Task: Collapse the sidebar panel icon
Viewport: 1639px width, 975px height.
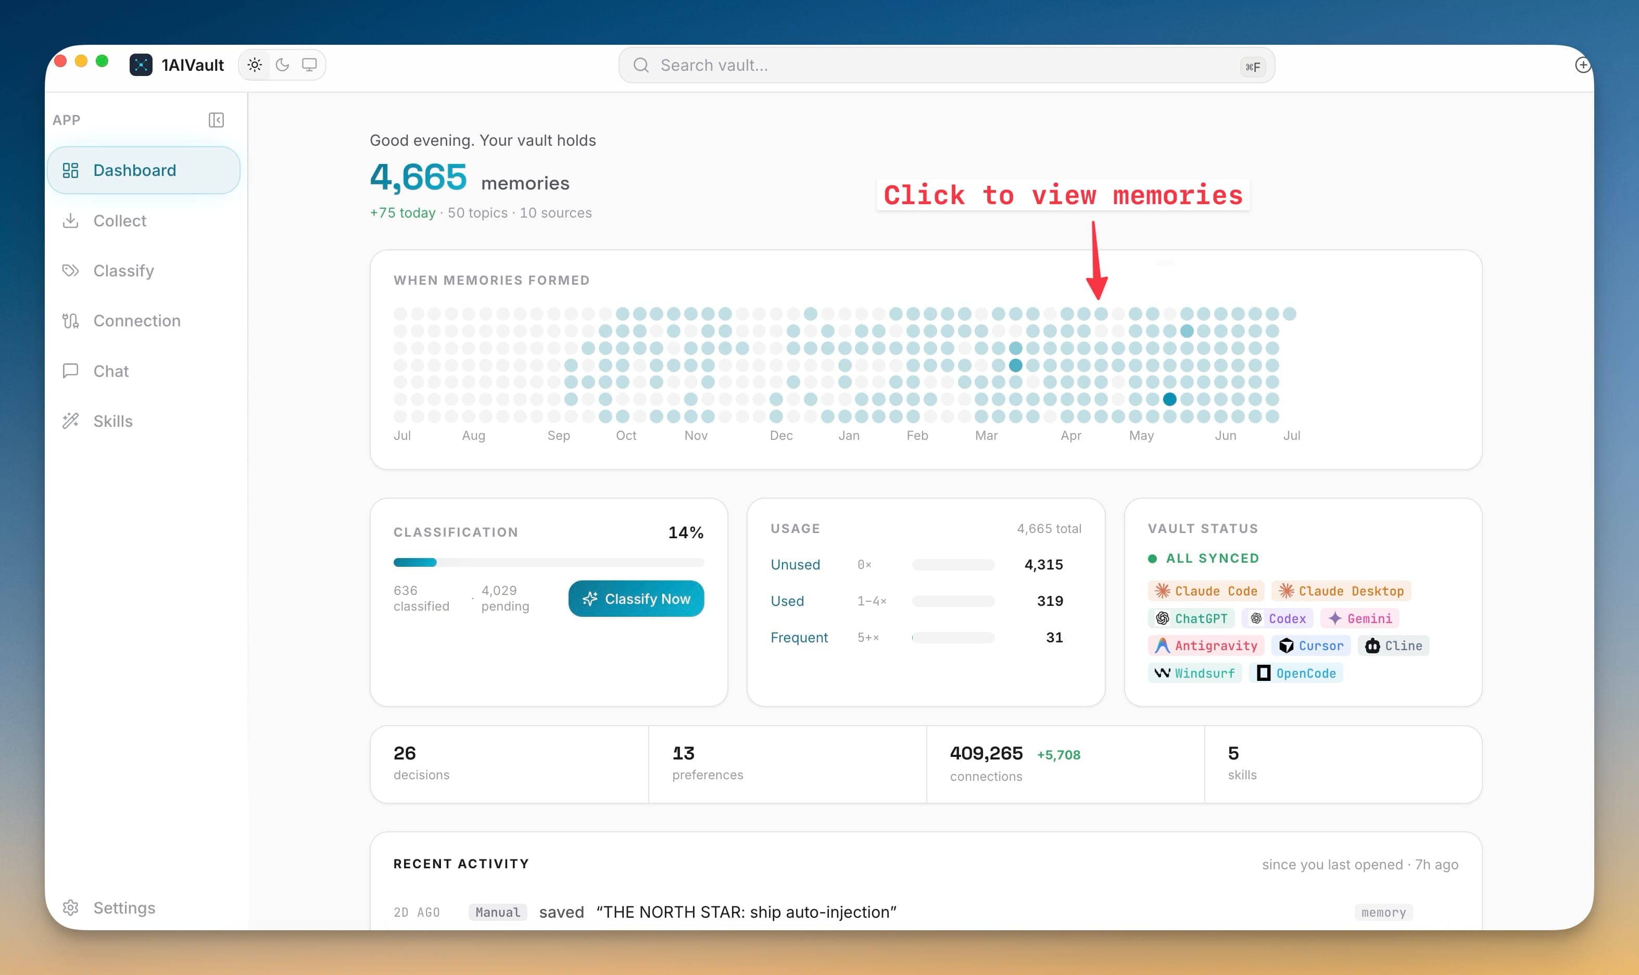Action: coord(216,120)
